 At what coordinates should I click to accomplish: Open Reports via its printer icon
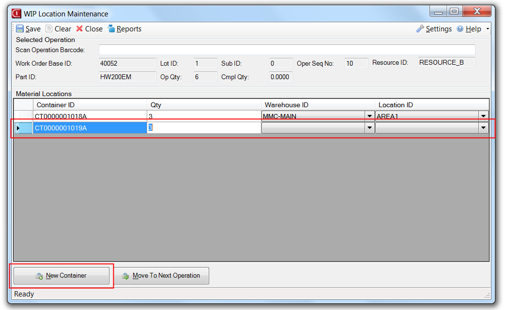(111, 29)
